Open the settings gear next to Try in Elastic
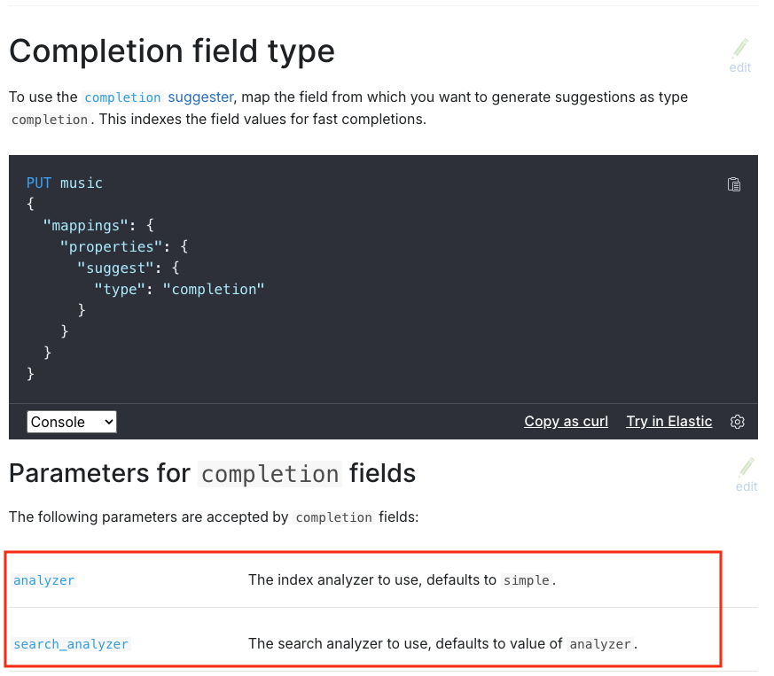This screenshot has height=676, width=774. tap(737, 421)
